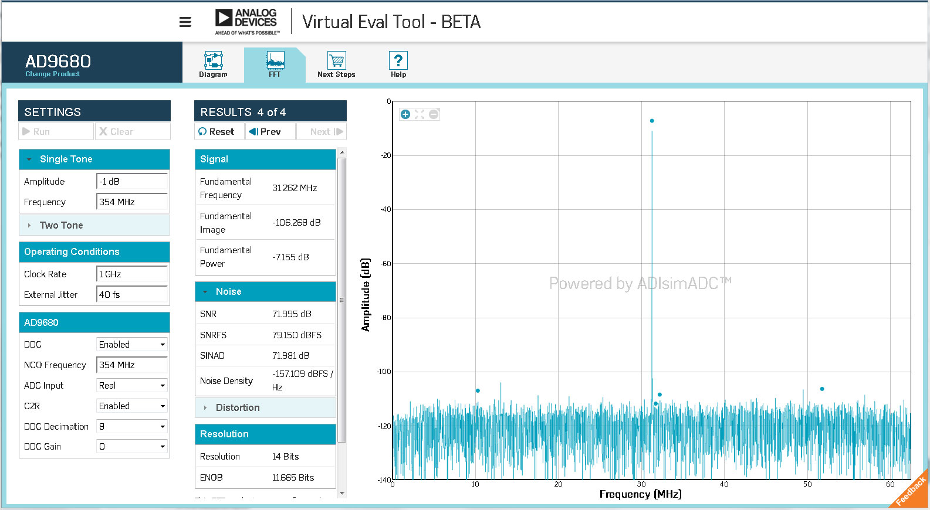Click the Operating Conditions header
This screenshot has width=930, height=510.
tap(94, 252)
